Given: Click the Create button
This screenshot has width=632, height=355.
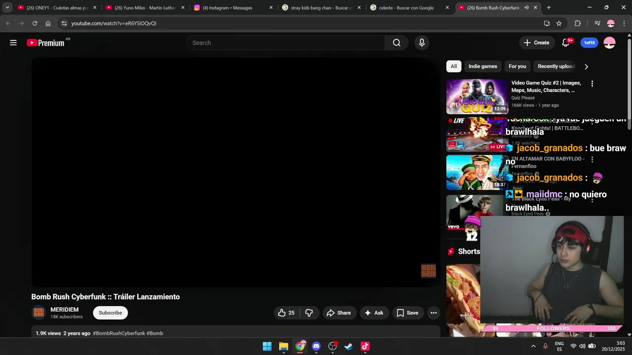Looking at the screenshot, I should coord(537,43).
